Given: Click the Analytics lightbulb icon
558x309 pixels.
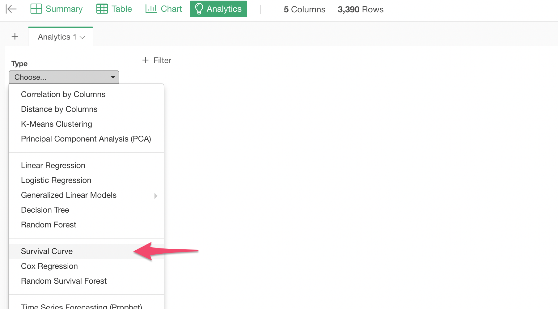Looking at the screenshot, I should [x=199, y=9].
